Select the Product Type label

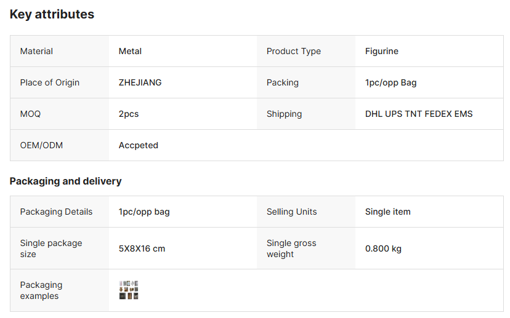[293, 51]
